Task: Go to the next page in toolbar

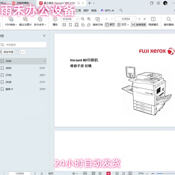Action: click(x=139, y=19)
